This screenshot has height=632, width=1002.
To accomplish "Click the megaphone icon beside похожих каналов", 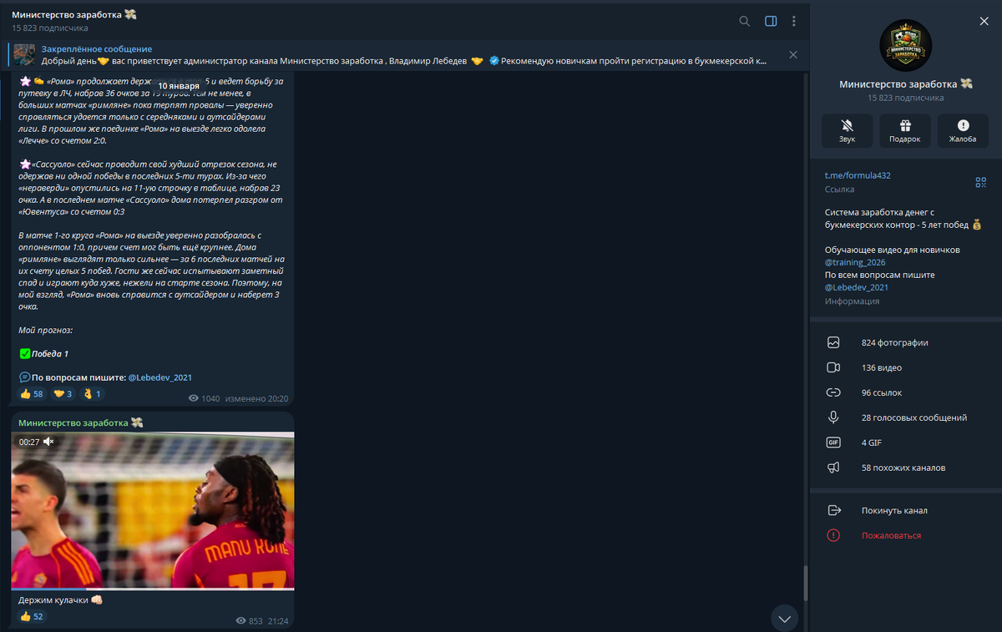I will coord(833,468).
